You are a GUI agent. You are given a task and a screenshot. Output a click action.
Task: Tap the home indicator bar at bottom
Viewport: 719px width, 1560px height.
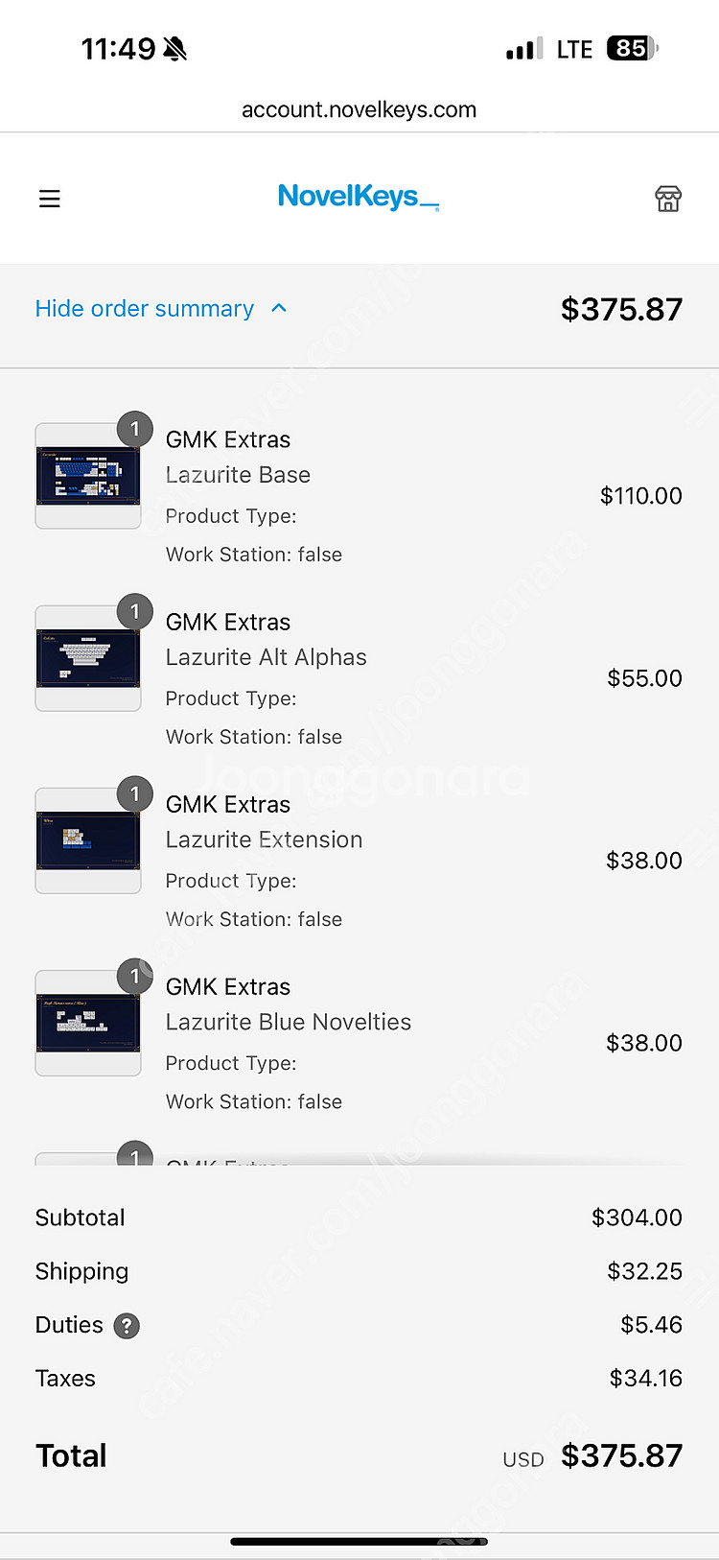[359, 1542]
